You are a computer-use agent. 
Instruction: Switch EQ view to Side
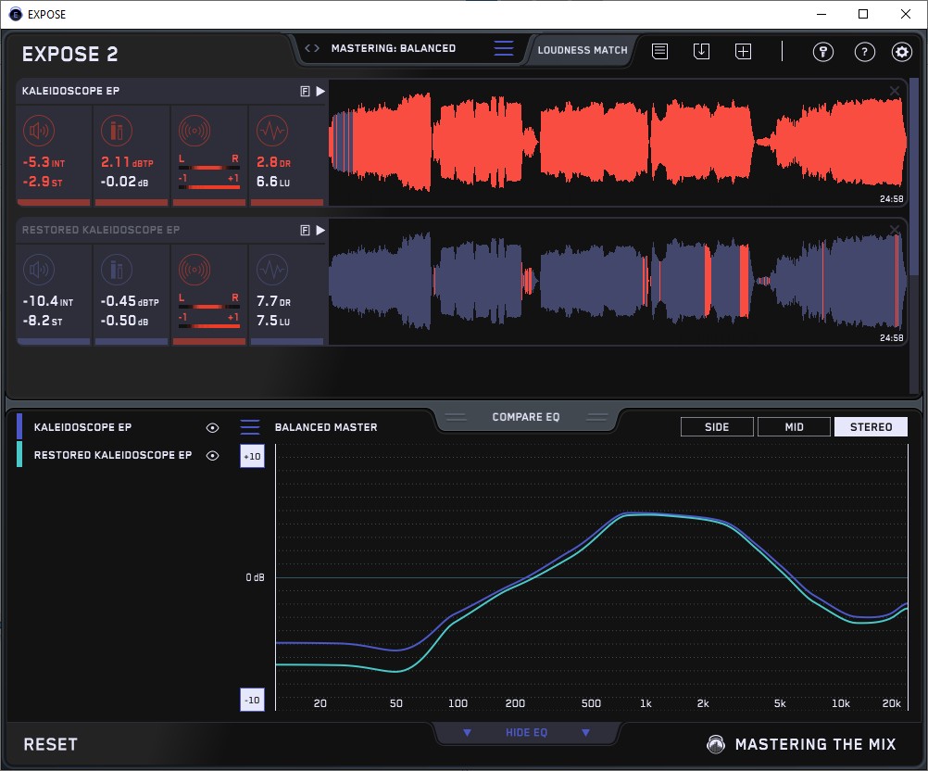717,427
